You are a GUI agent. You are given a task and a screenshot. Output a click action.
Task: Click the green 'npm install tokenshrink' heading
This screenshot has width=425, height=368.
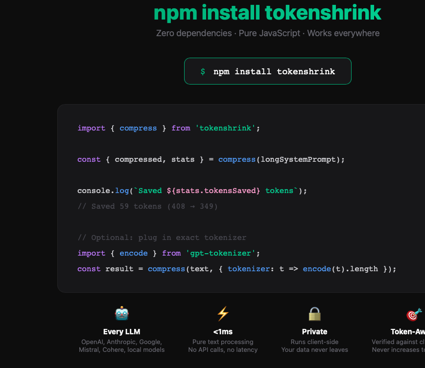[x=267, y=13]
